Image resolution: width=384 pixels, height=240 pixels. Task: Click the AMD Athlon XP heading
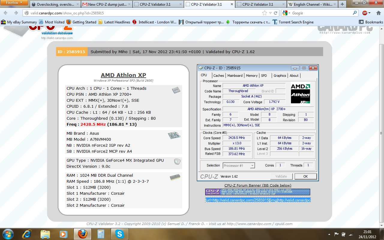(x=123, y=75)
